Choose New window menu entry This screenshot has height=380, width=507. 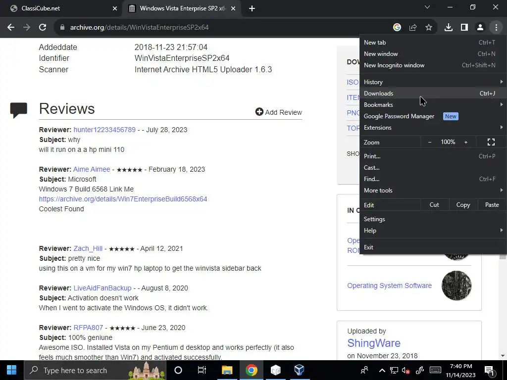click(433, 54)
